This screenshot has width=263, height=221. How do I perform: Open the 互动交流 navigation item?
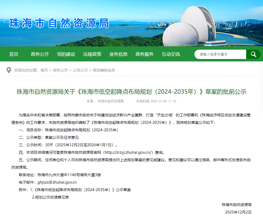[171, 54]
